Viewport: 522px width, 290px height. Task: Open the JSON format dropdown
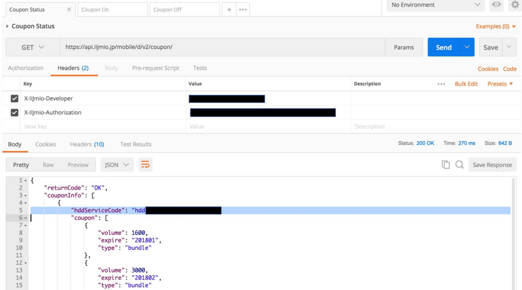tap(117, 165)
